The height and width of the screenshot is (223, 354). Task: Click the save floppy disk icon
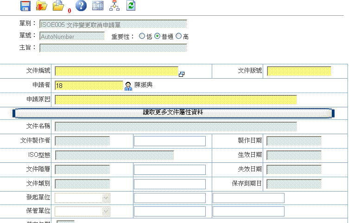click(25, 6)
